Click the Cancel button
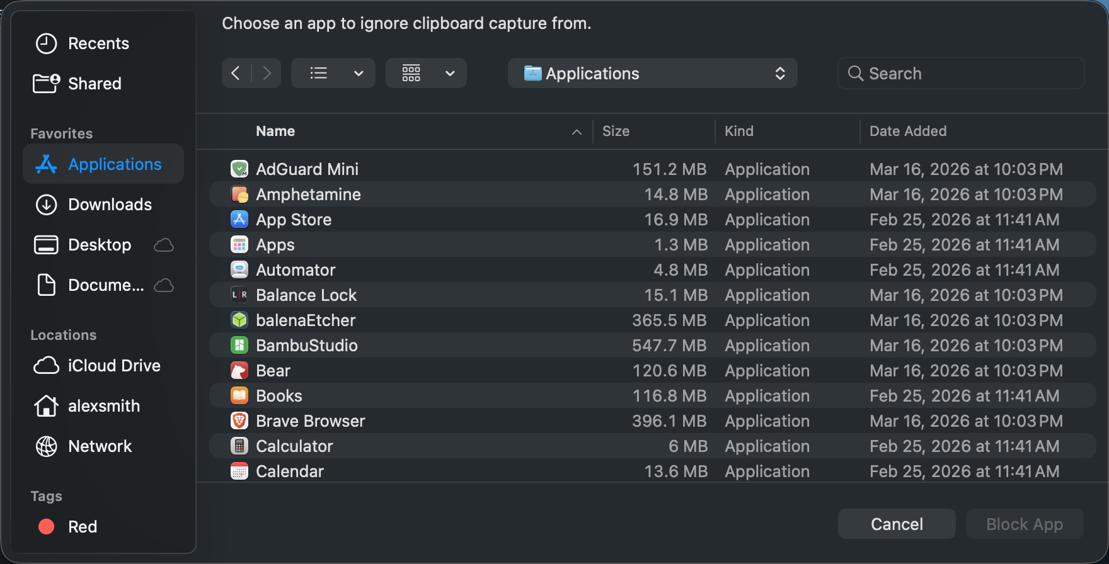The height and width of the screenshot is (564, 1109). click(897, 524)
